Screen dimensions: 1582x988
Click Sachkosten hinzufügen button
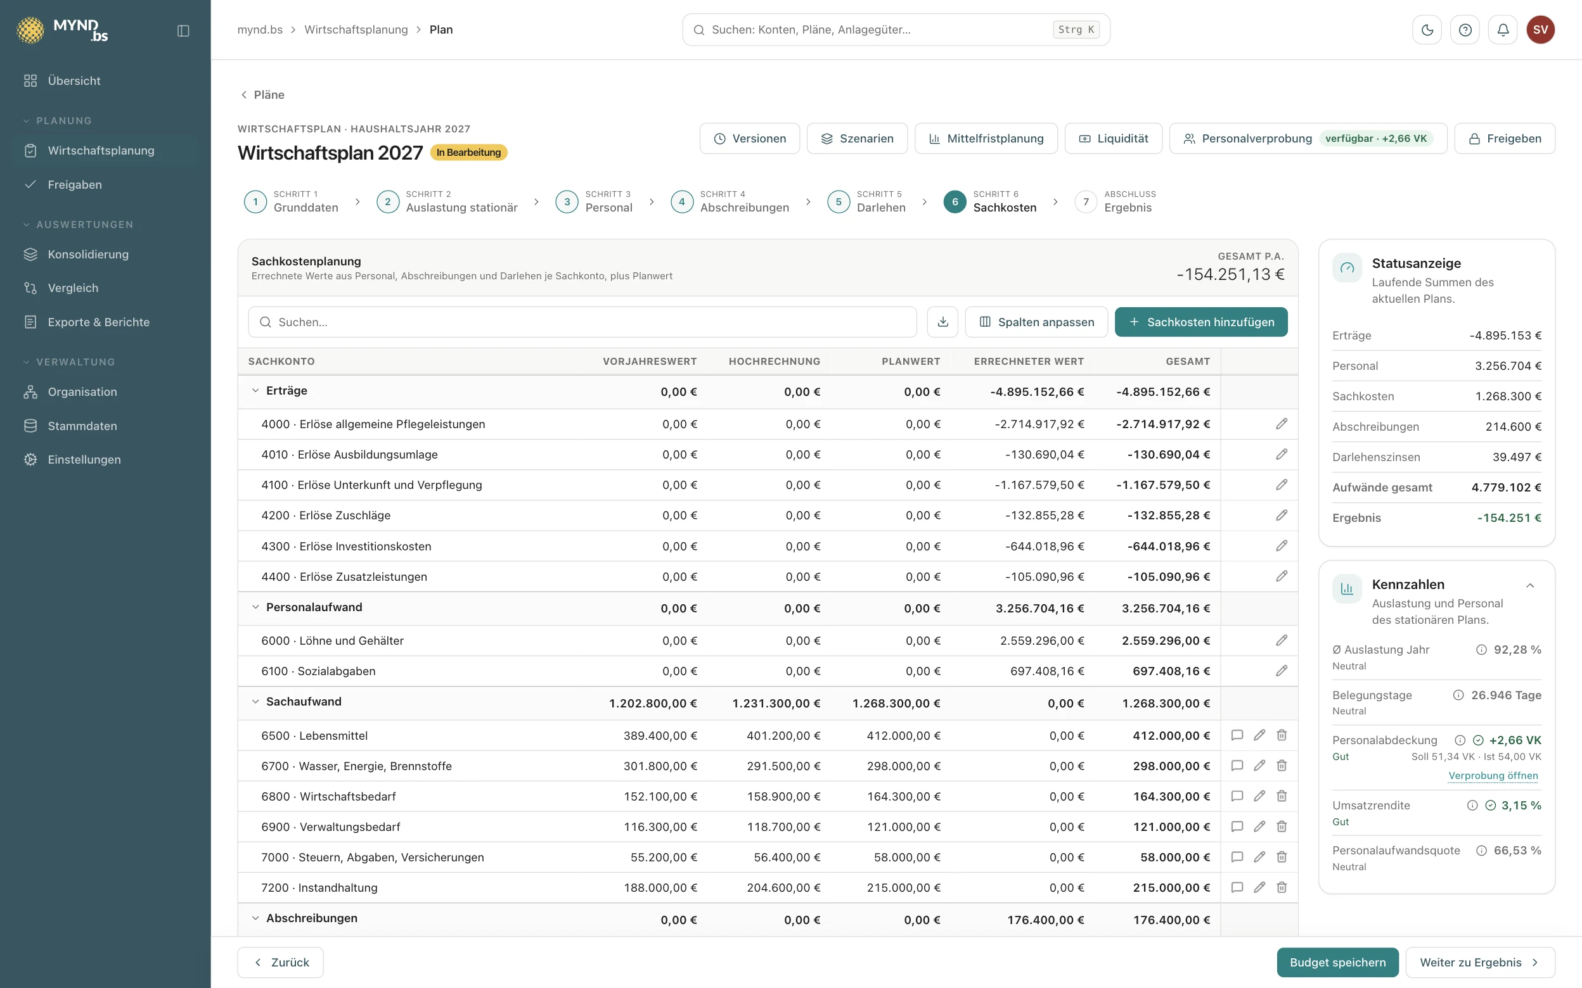point(1201,322)
